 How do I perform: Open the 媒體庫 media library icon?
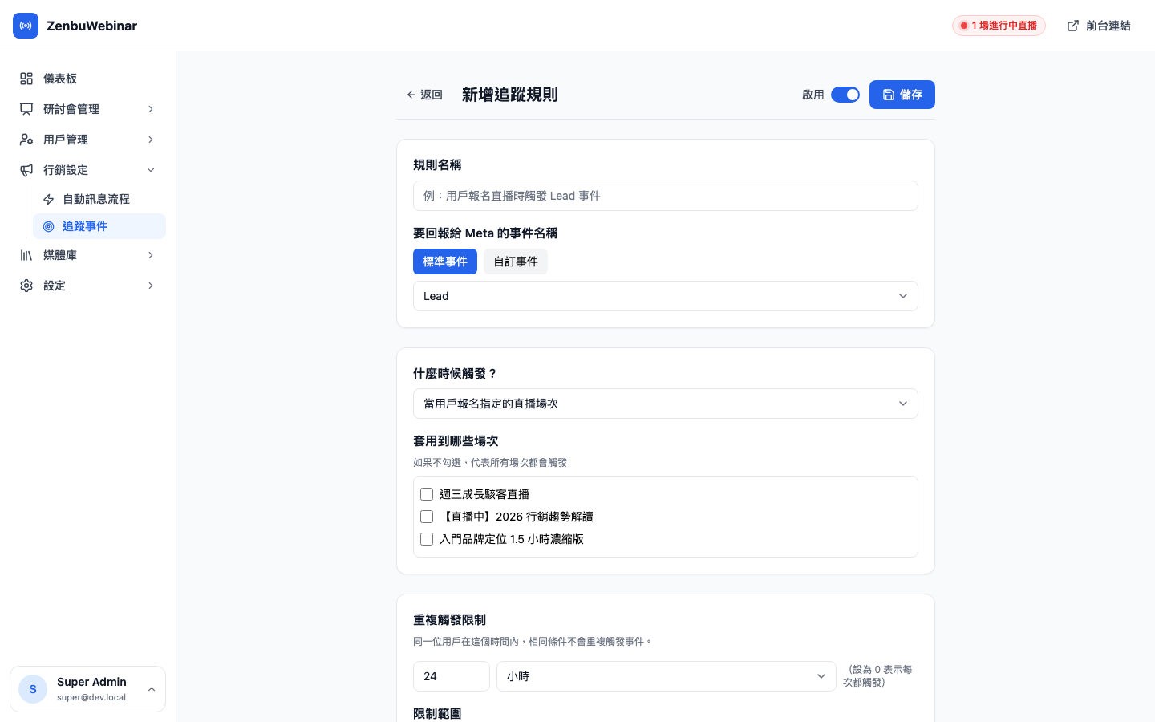point(26,255)
